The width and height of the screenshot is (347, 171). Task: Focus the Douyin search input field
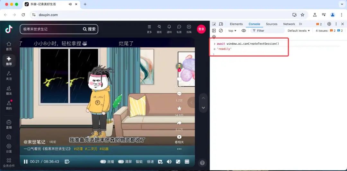(51, 29)
